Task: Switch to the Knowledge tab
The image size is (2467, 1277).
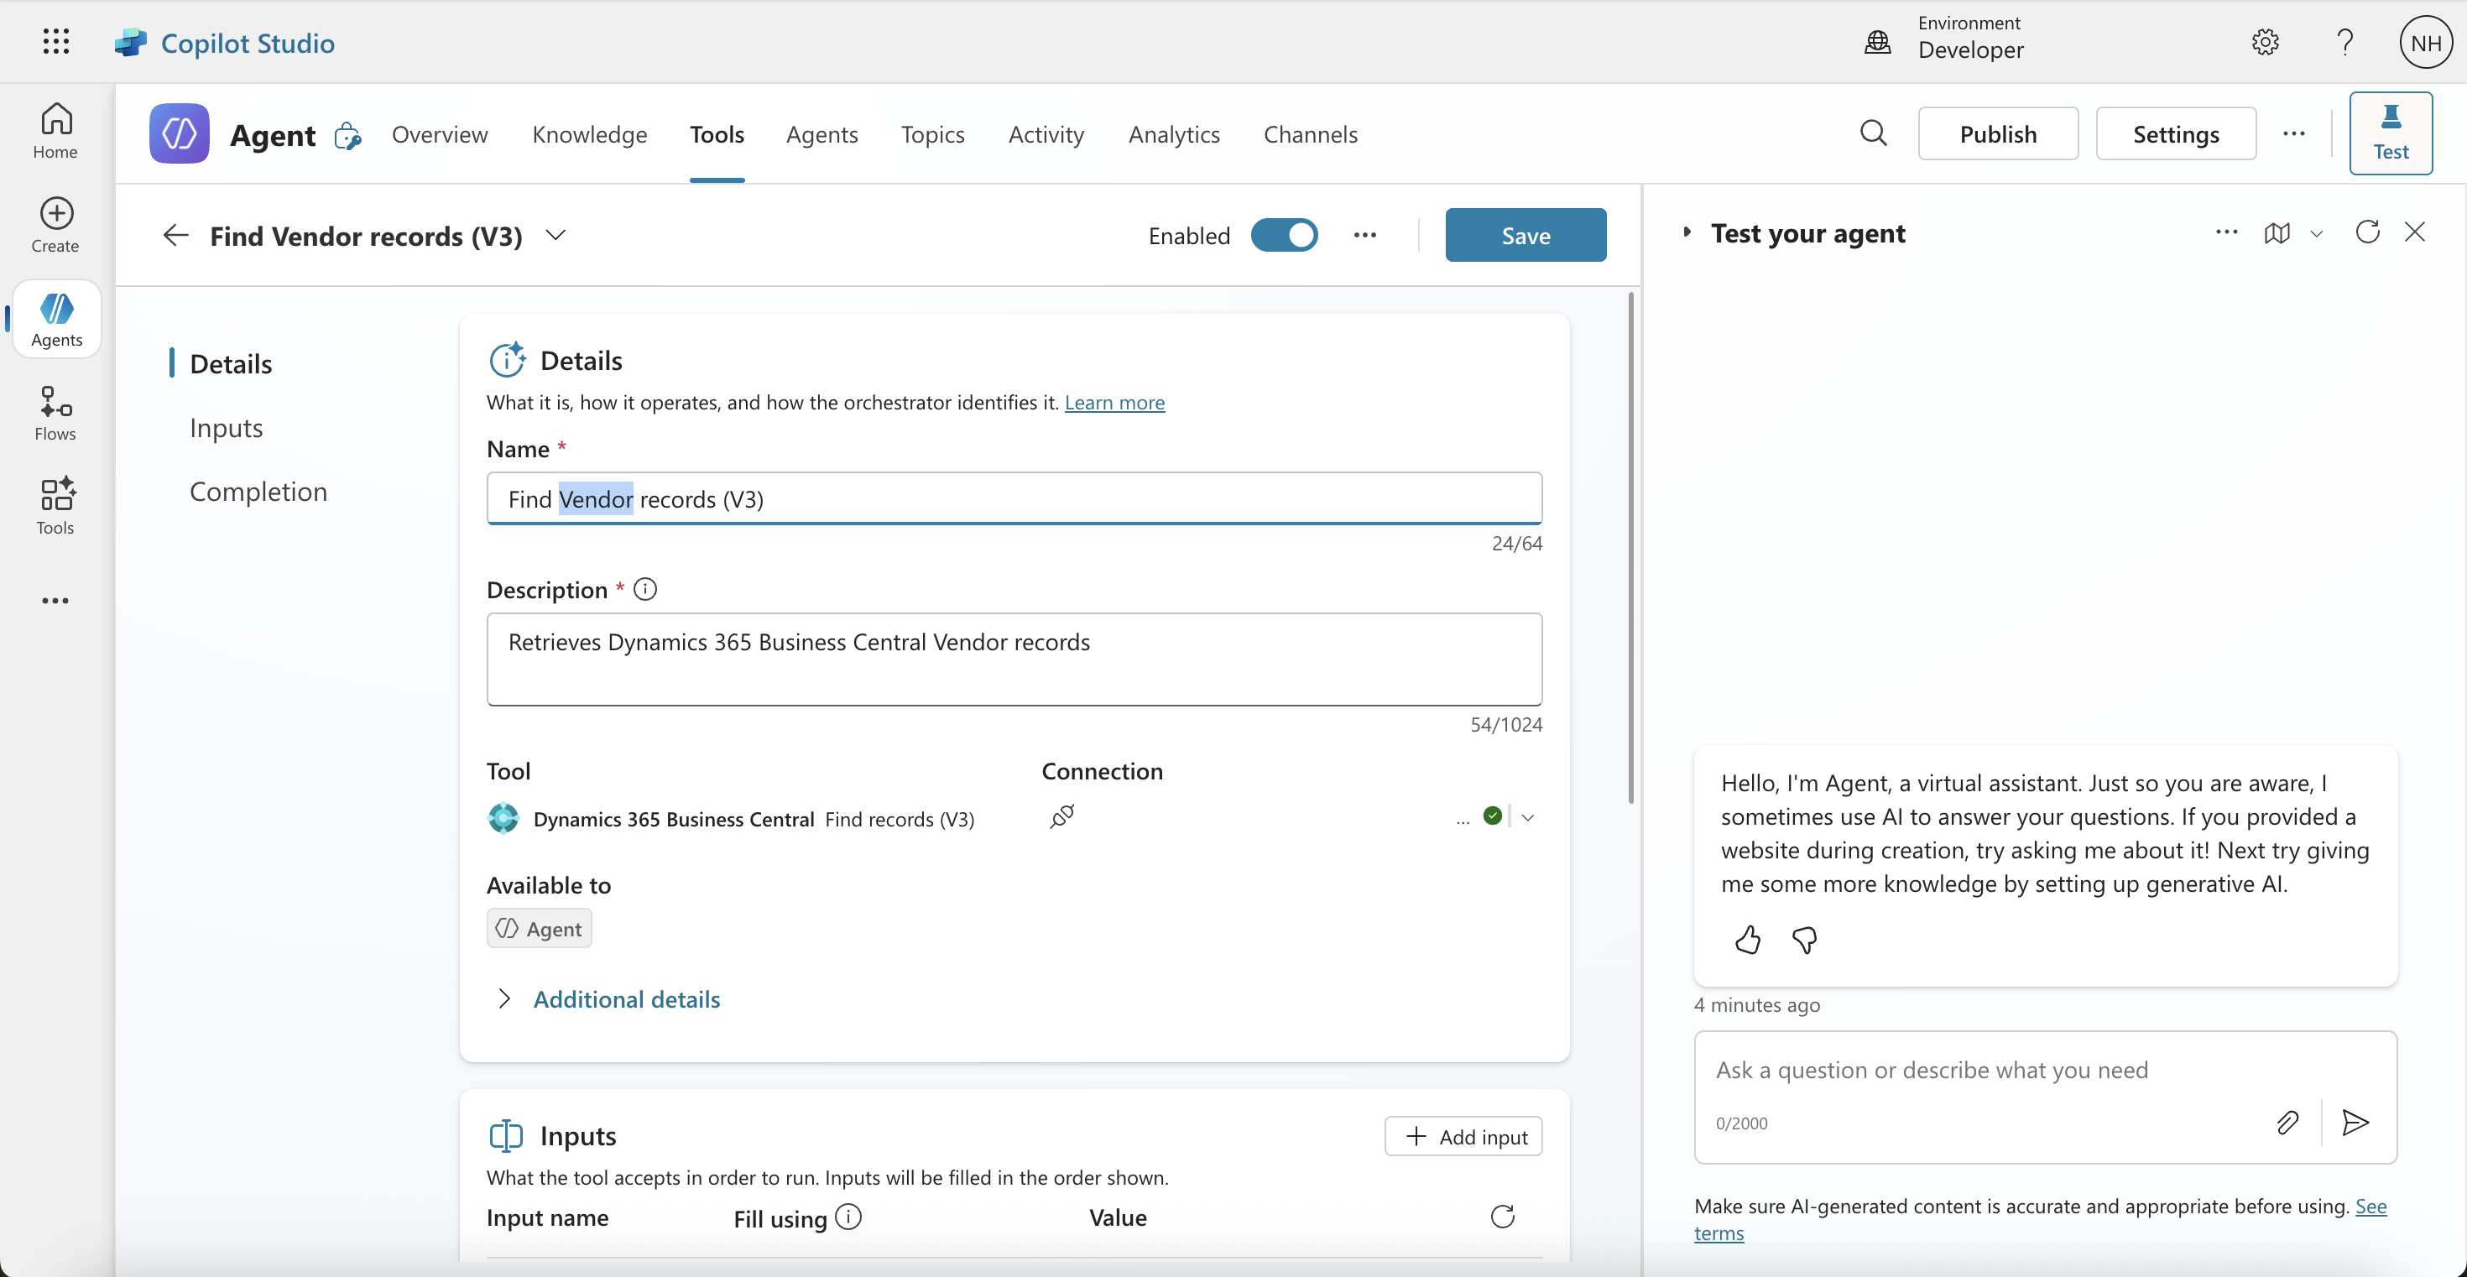Action: coord(589,134)
